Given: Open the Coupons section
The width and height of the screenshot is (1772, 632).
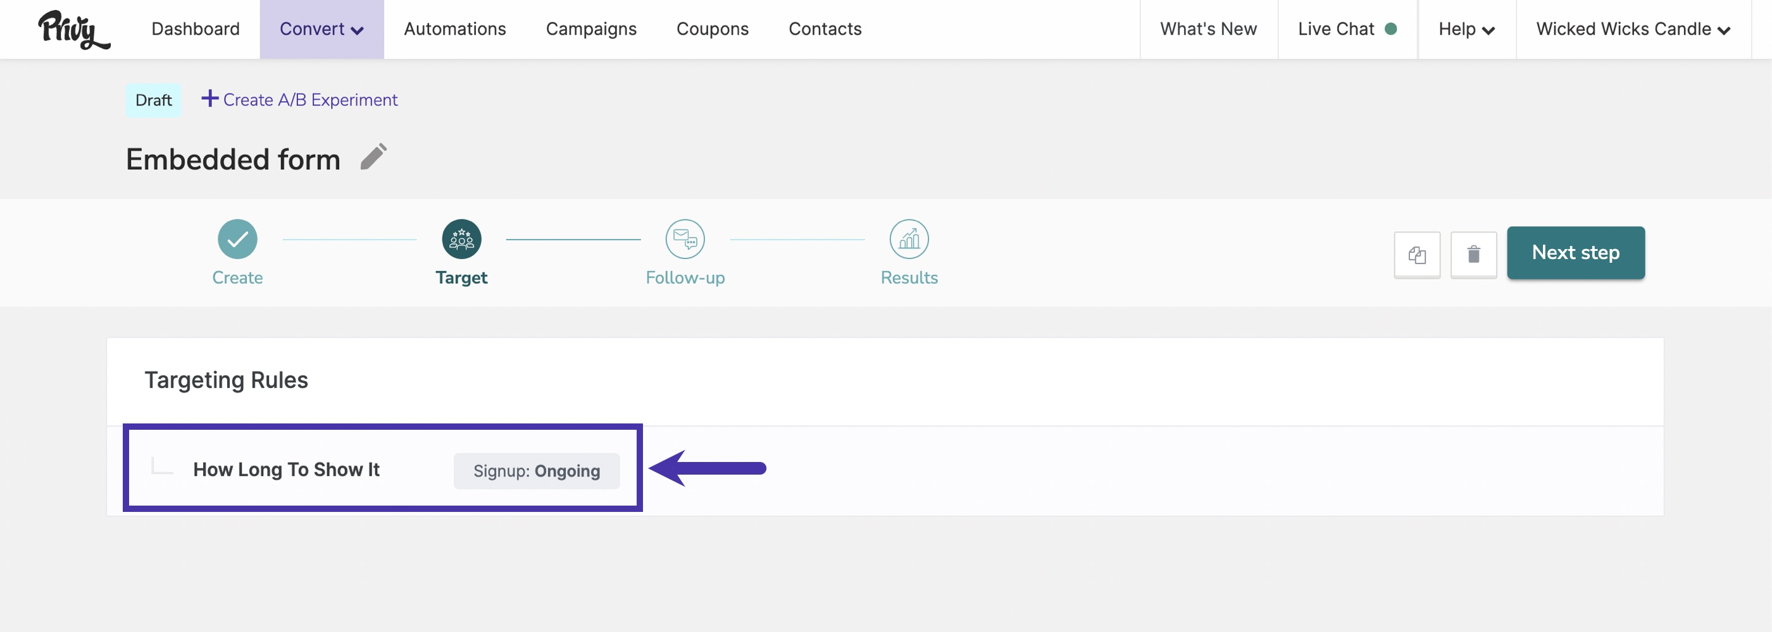Looking at the screenshot, I should pyautogui.click(x=712, y=29).
